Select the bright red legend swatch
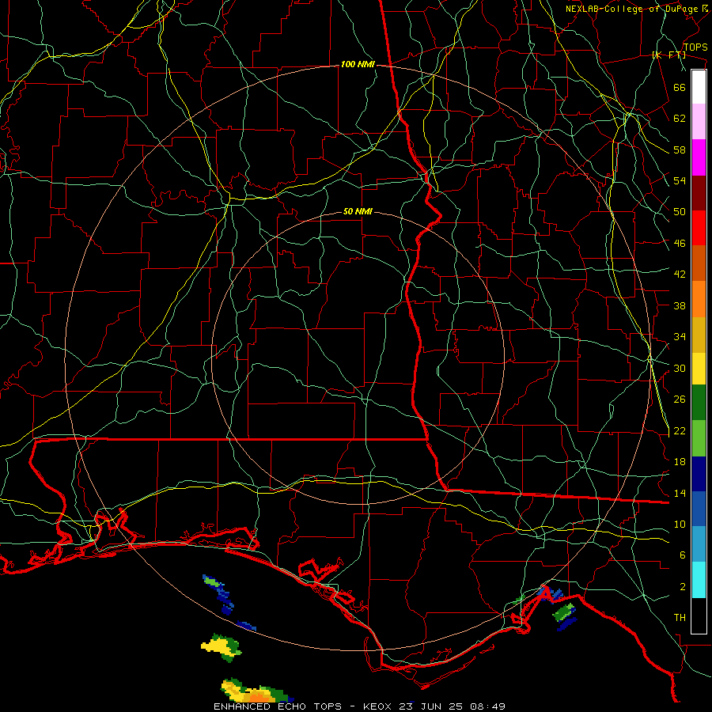Viewport: 712px width, 712px height. [x=699, y=228]
